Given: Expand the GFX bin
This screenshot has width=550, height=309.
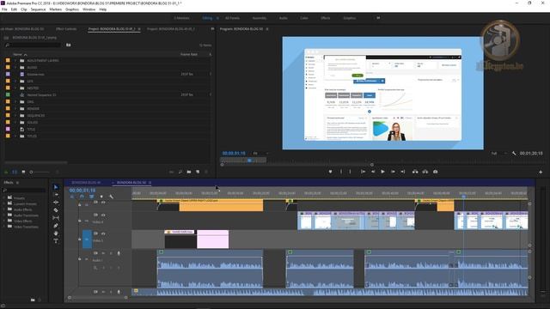Looking at the screenshot, I should pyautogui.click(x=15, y=81).
